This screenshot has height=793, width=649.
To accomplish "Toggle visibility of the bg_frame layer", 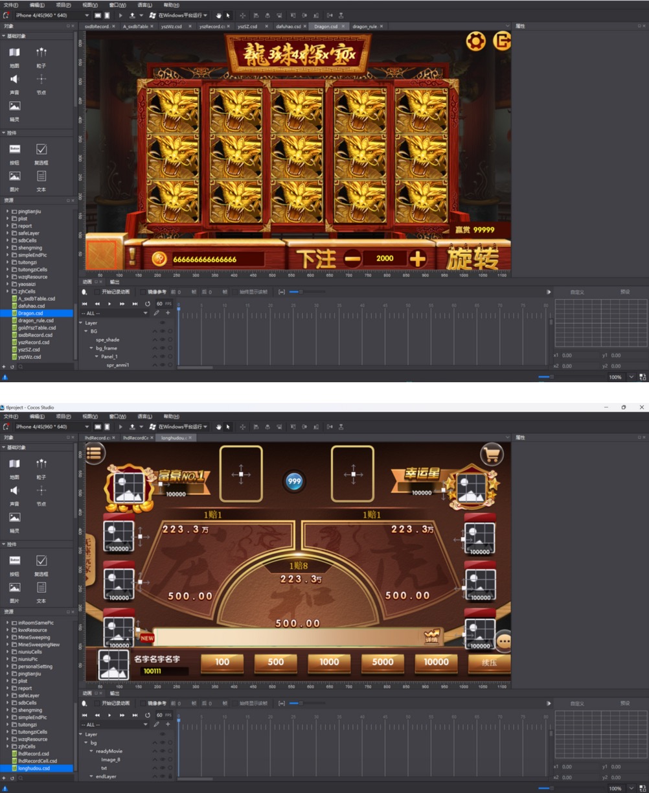I will coord(163,348).
